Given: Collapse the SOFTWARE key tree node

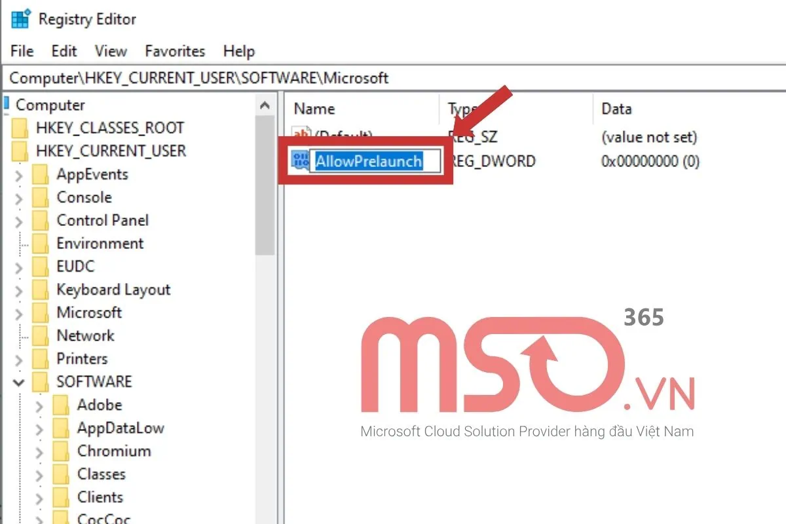Looking at the screenshot, I should (x=19, y=382).
